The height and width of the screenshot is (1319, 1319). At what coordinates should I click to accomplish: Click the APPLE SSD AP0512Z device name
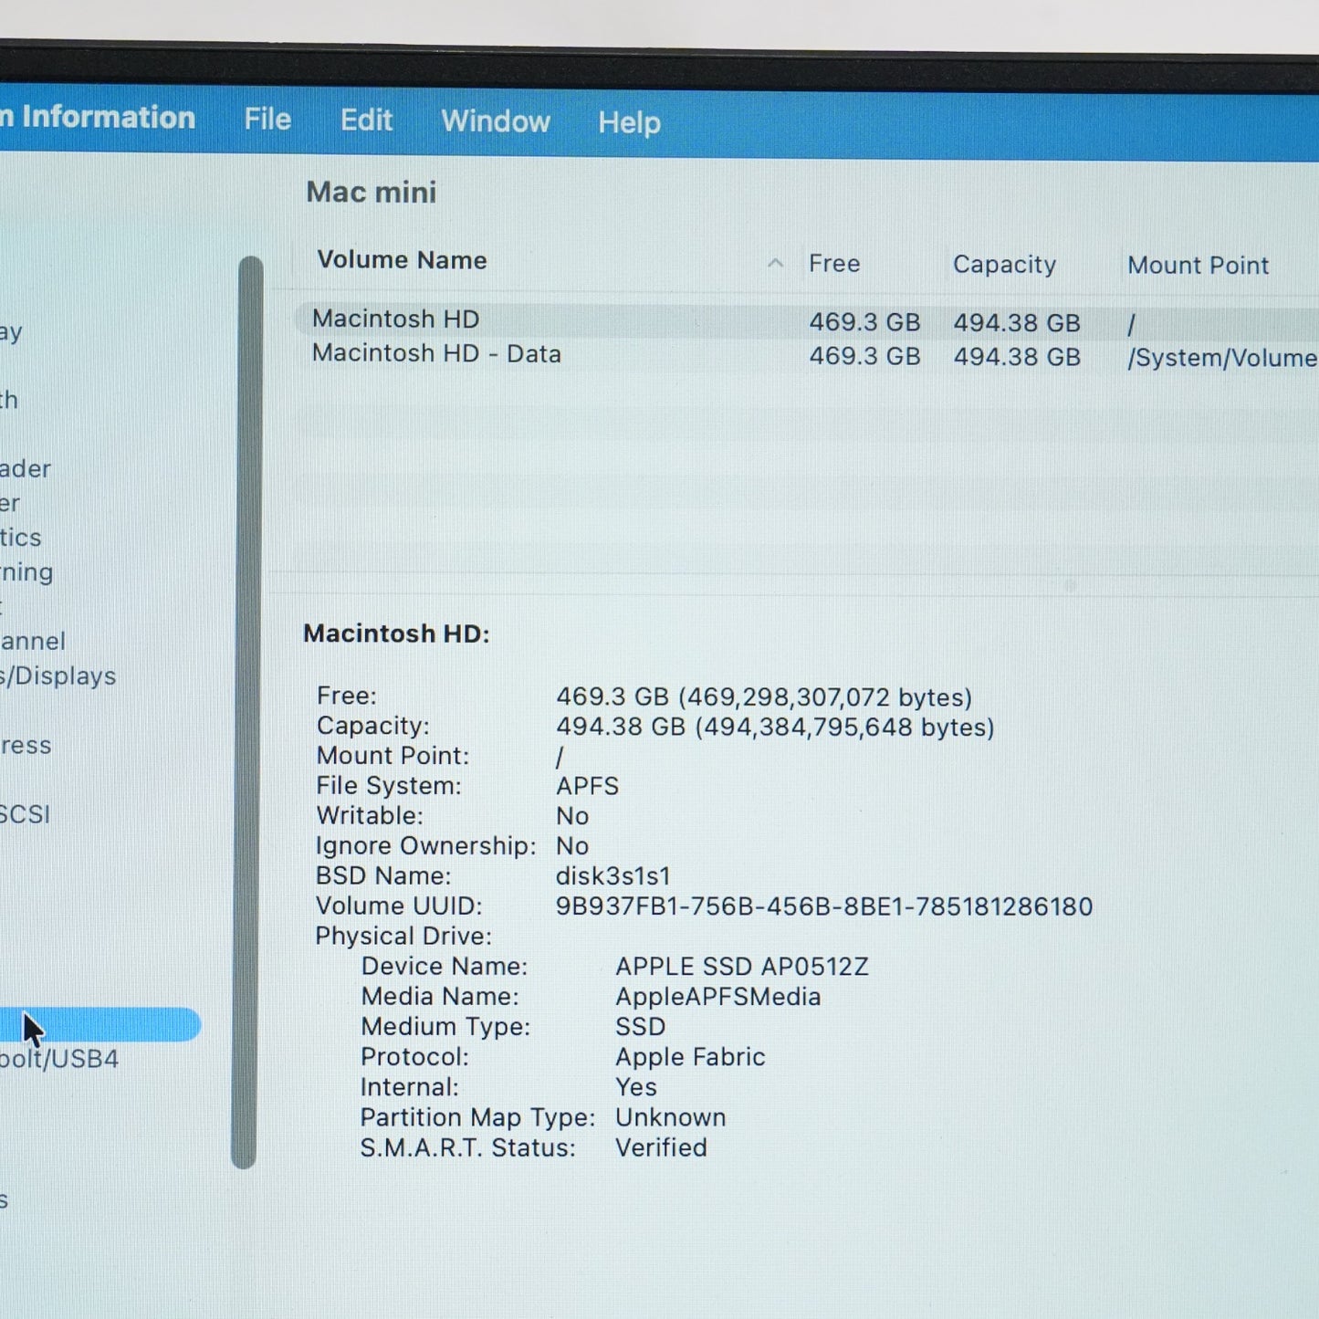[742, 967]
